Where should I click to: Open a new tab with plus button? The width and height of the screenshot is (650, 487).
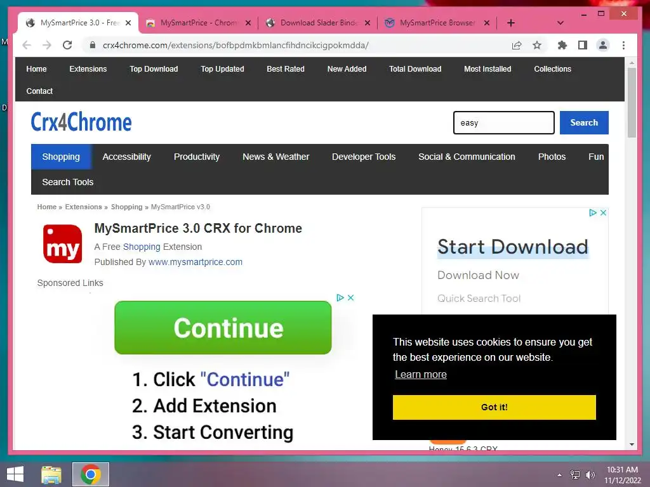pyautogui.click(x=511, y=23)
